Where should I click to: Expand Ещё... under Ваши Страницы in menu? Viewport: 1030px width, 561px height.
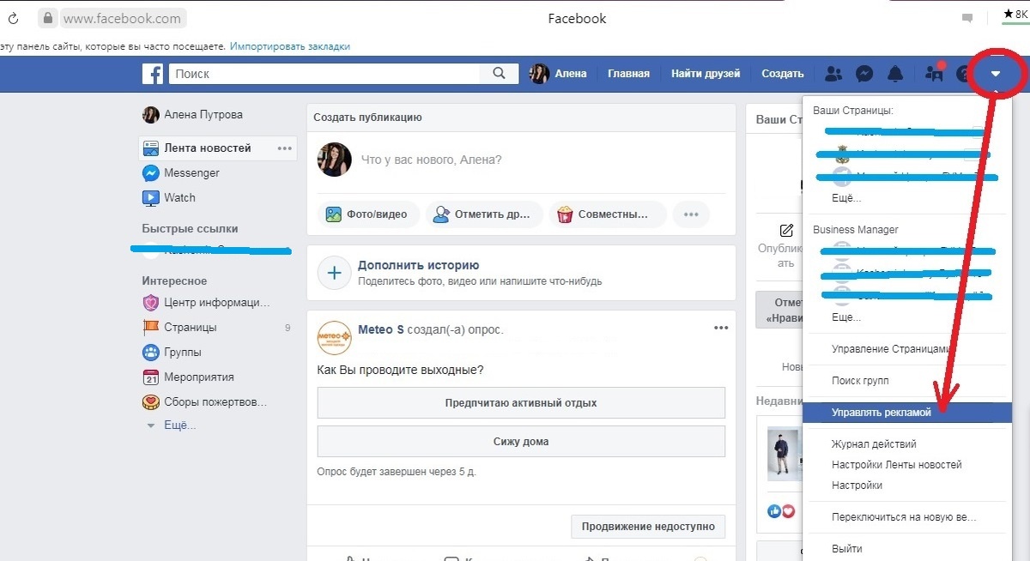click(x=846, y=197)
